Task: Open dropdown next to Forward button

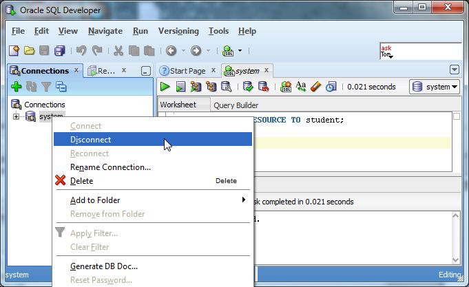Action: click(x=208, y=51)
